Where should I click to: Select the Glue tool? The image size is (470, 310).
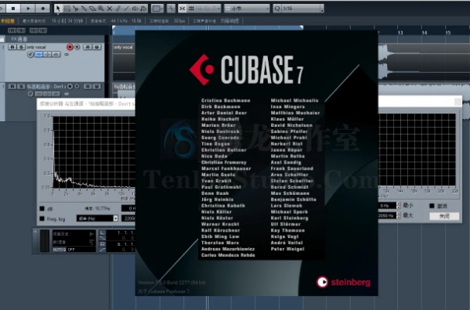[84, 9]
